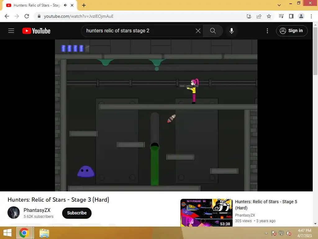Open PhantasyZX under recommended video

245,215
